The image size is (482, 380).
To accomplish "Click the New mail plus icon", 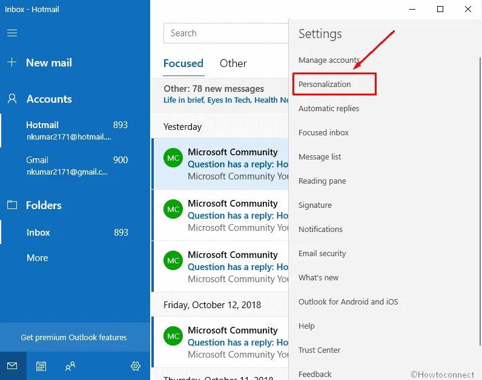I will pyautogui.click(x=12, y=62).
